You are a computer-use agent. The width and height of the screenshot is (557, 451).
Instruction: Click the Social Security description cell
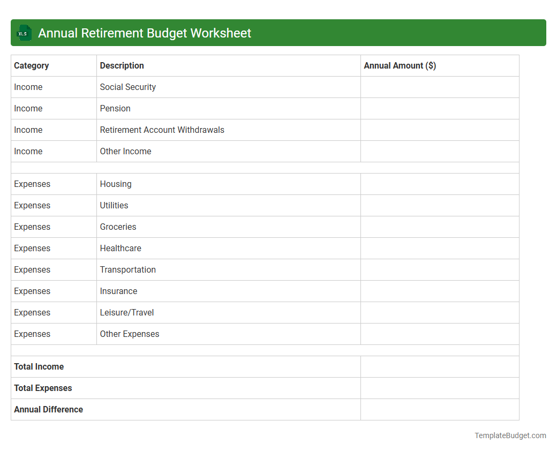point(128,87)
